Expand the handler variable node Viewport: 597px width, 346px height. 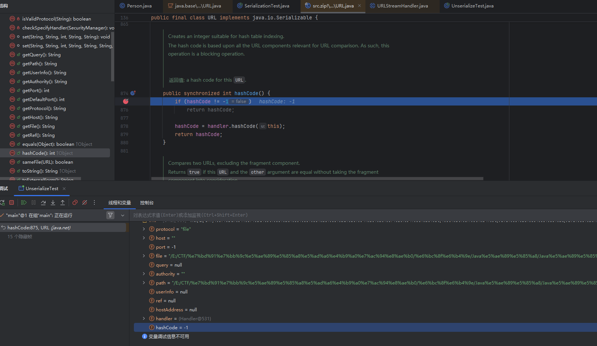click(144, 318)
